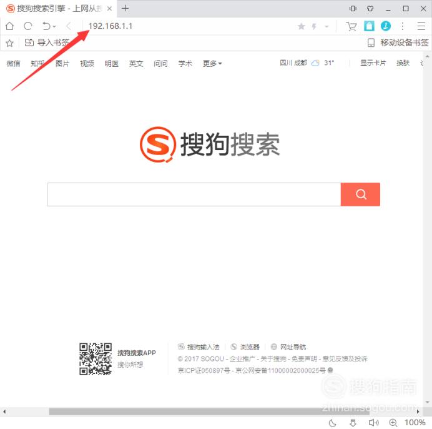Click the horizontal scrollbar right arrow
Image resolution: width=432 pixels, height=429 pixels.
click(418, 411)
